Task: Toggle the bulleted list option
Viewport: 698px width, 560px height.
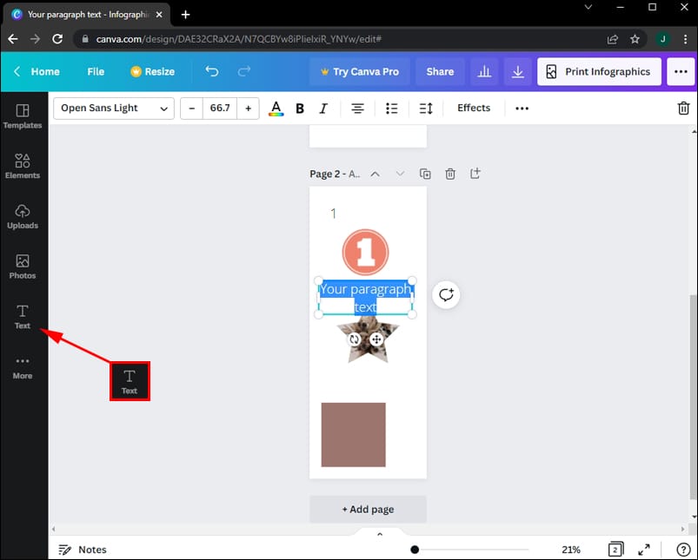Action: [x=391, y=108]
